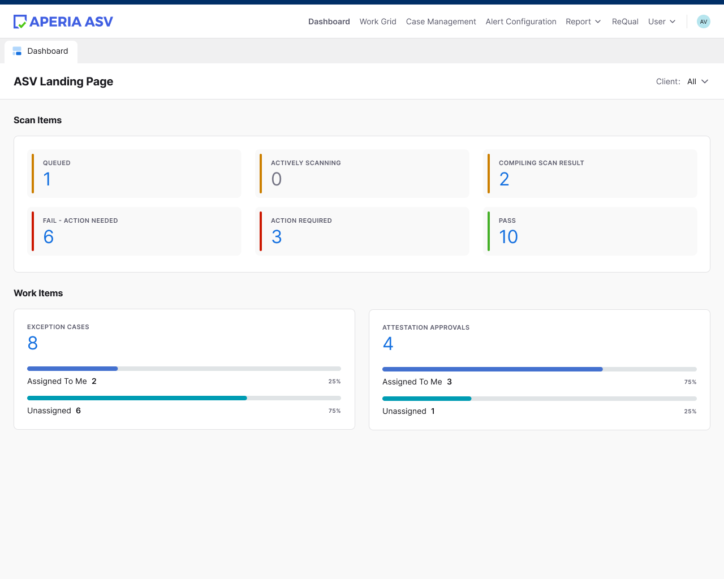The height and width of the screenshot is (579, 724).
Task: Open the AV user avatar
Action: (704, 21)
